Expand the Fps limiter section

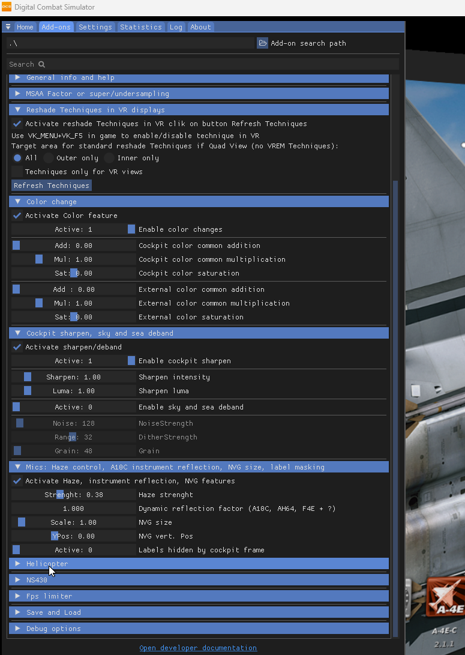(x=199, y=596)
